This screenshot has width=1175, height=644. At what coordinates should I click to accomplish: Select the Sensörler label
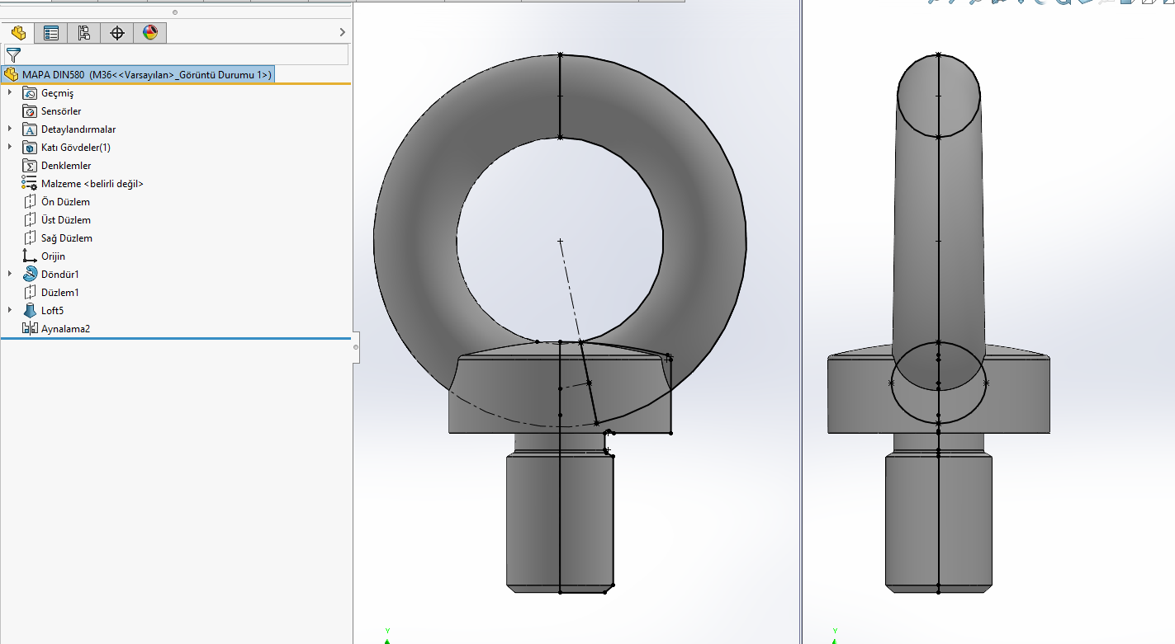tap(61, 111)
